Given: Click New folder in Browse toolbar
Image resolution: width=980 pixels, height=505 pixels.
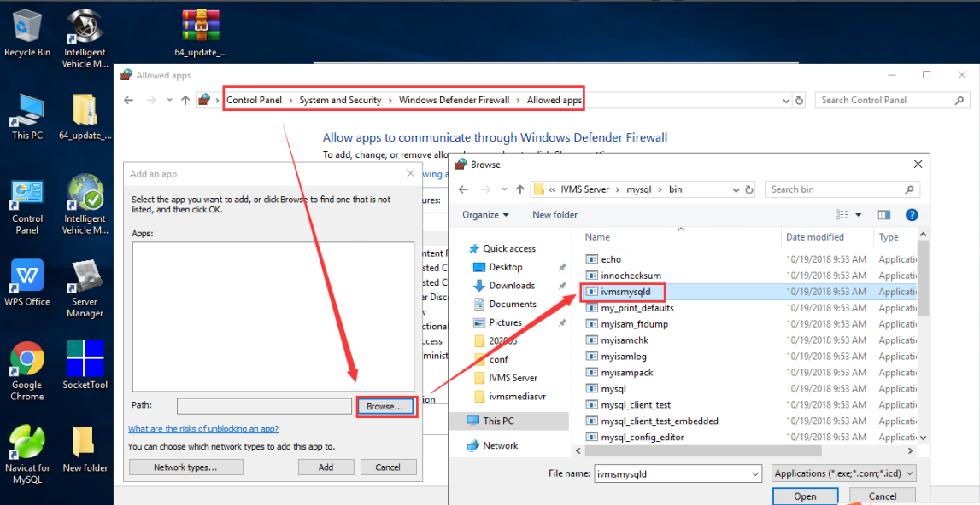Looking at the screenshot, I should (x=555, y=215).
